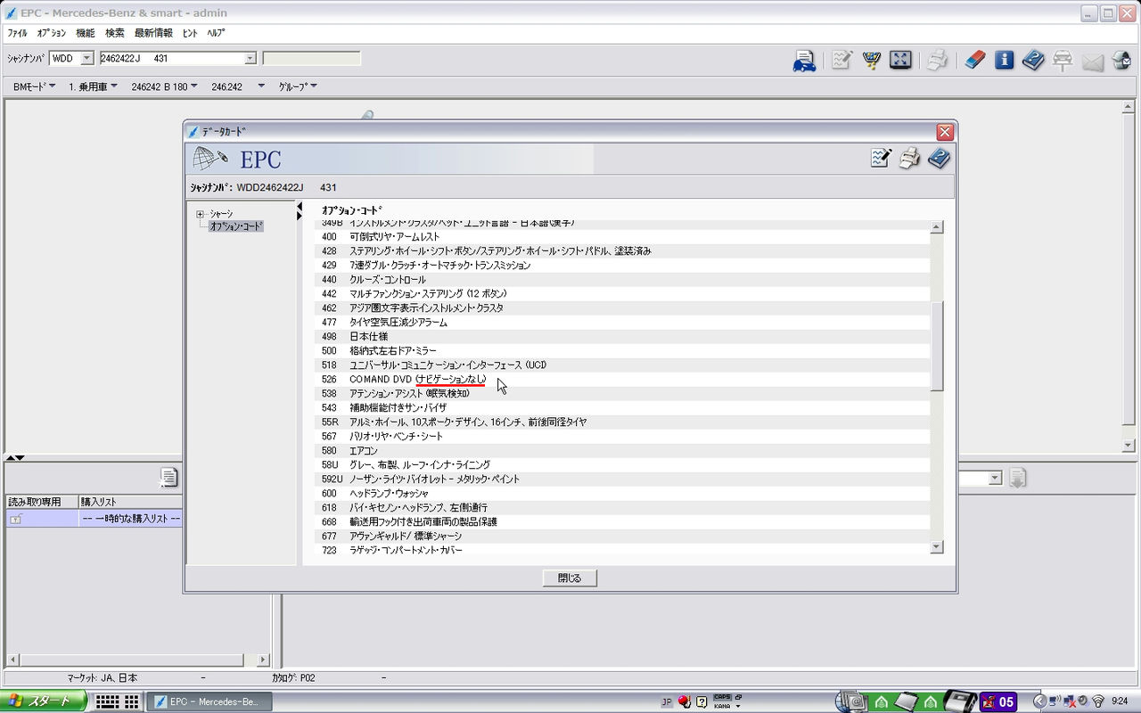Image resolution: width=1141 pixels, height=713 pixels.
Task: Open the shopping cart parts basket icon
Action: 871,59
